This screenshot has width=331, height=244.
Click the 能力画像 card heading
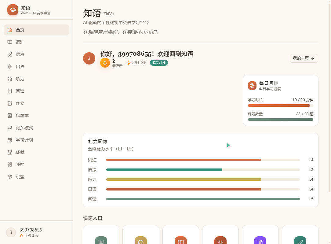(x=98, y=141)
